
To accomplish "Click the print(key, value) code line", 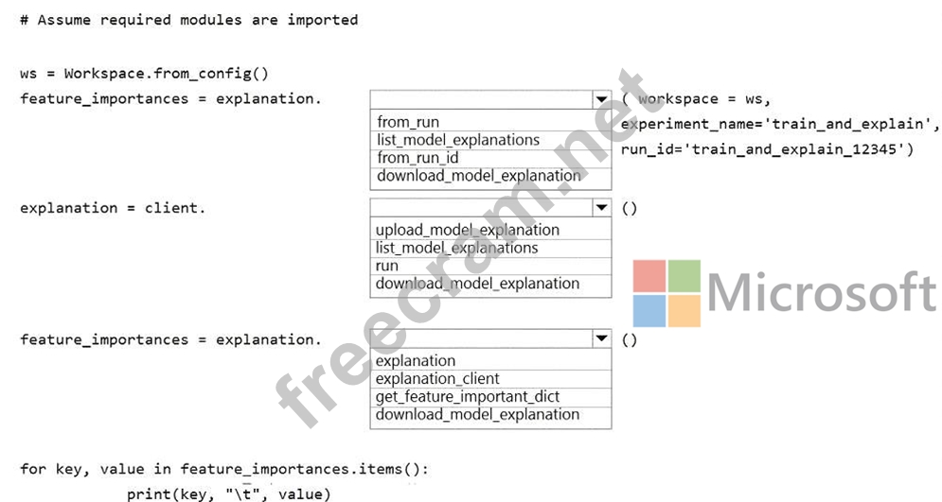I will point(229,493).
